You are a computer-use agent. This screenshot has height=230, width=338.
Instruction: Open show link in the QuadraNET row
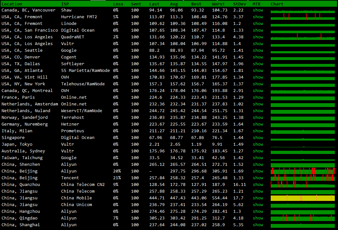(x=258, y=37)
